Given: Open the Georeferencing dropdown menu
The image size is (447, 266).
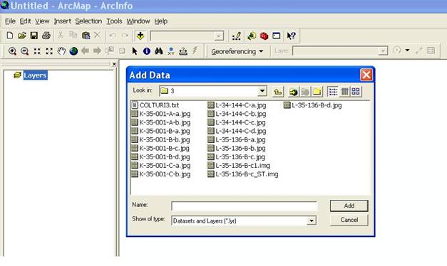Looking at the screenshot, I should [237, 51].
